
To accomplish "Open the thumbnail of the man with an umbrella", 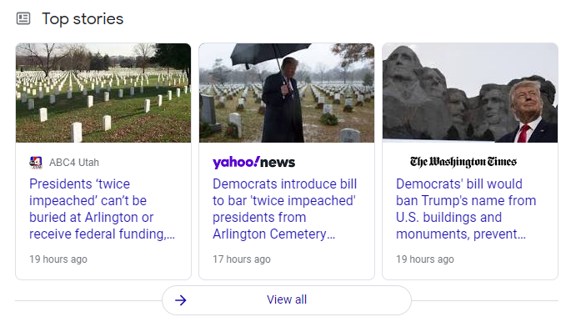I will [287, 93].
